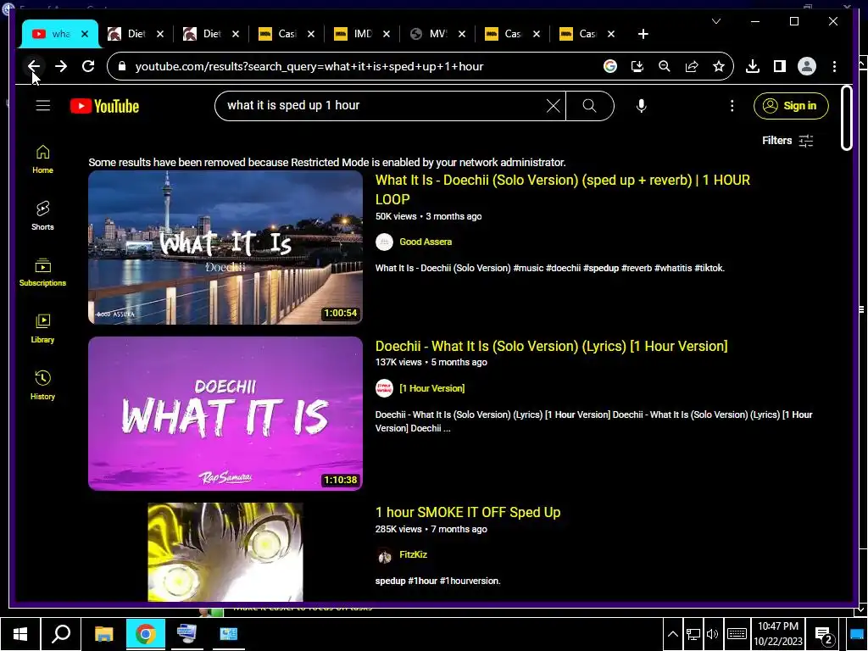The height and width of the screenshot is (651, 868).
Task: Open a new browser tab
Action: (643, 34)
